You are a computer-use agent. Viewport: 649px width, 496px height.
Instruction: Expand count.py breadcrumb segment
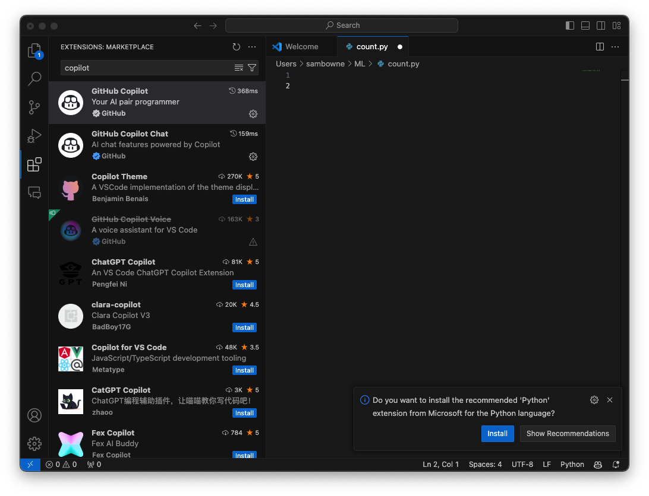pyautogui.click(x=398, y=63)
